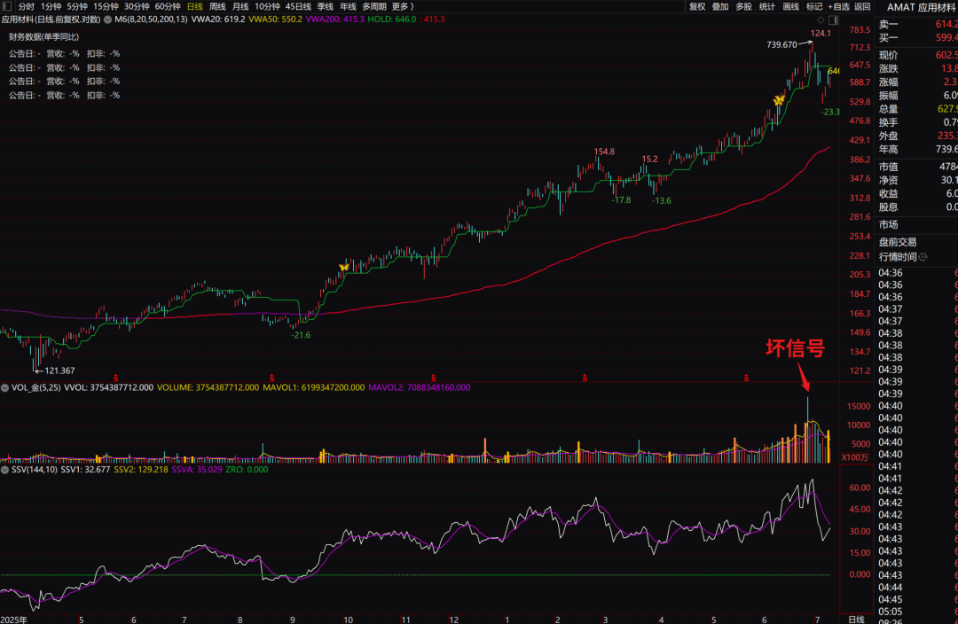Screen dimensions: 958x624
Task: Toggle the right info panel layout icon
Action: (833, 19)
